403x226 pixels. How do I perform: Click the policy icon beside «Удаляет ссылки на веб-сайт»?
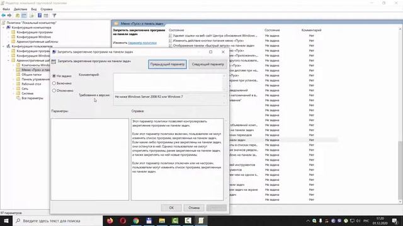coord(171,36)
